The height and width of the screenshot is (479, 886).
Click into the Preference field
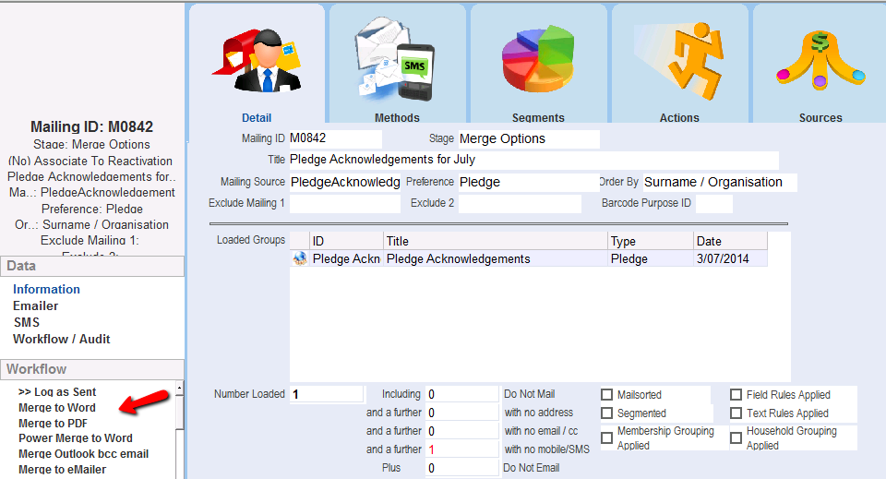(x=529, y=182)
